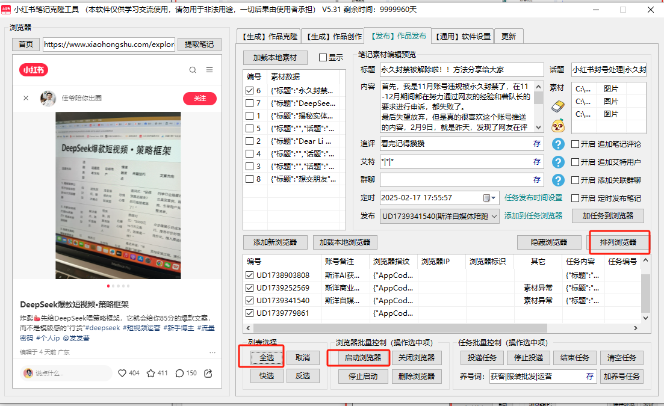Open comments via the speech bubble icon
The width and height of the screenshot is (664, 406).
pyautogui.click(x=179, y=373)
